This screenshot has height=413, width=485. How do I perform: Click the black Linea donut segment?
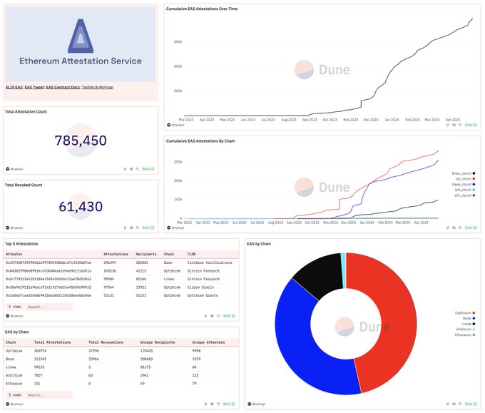[322, 274]
